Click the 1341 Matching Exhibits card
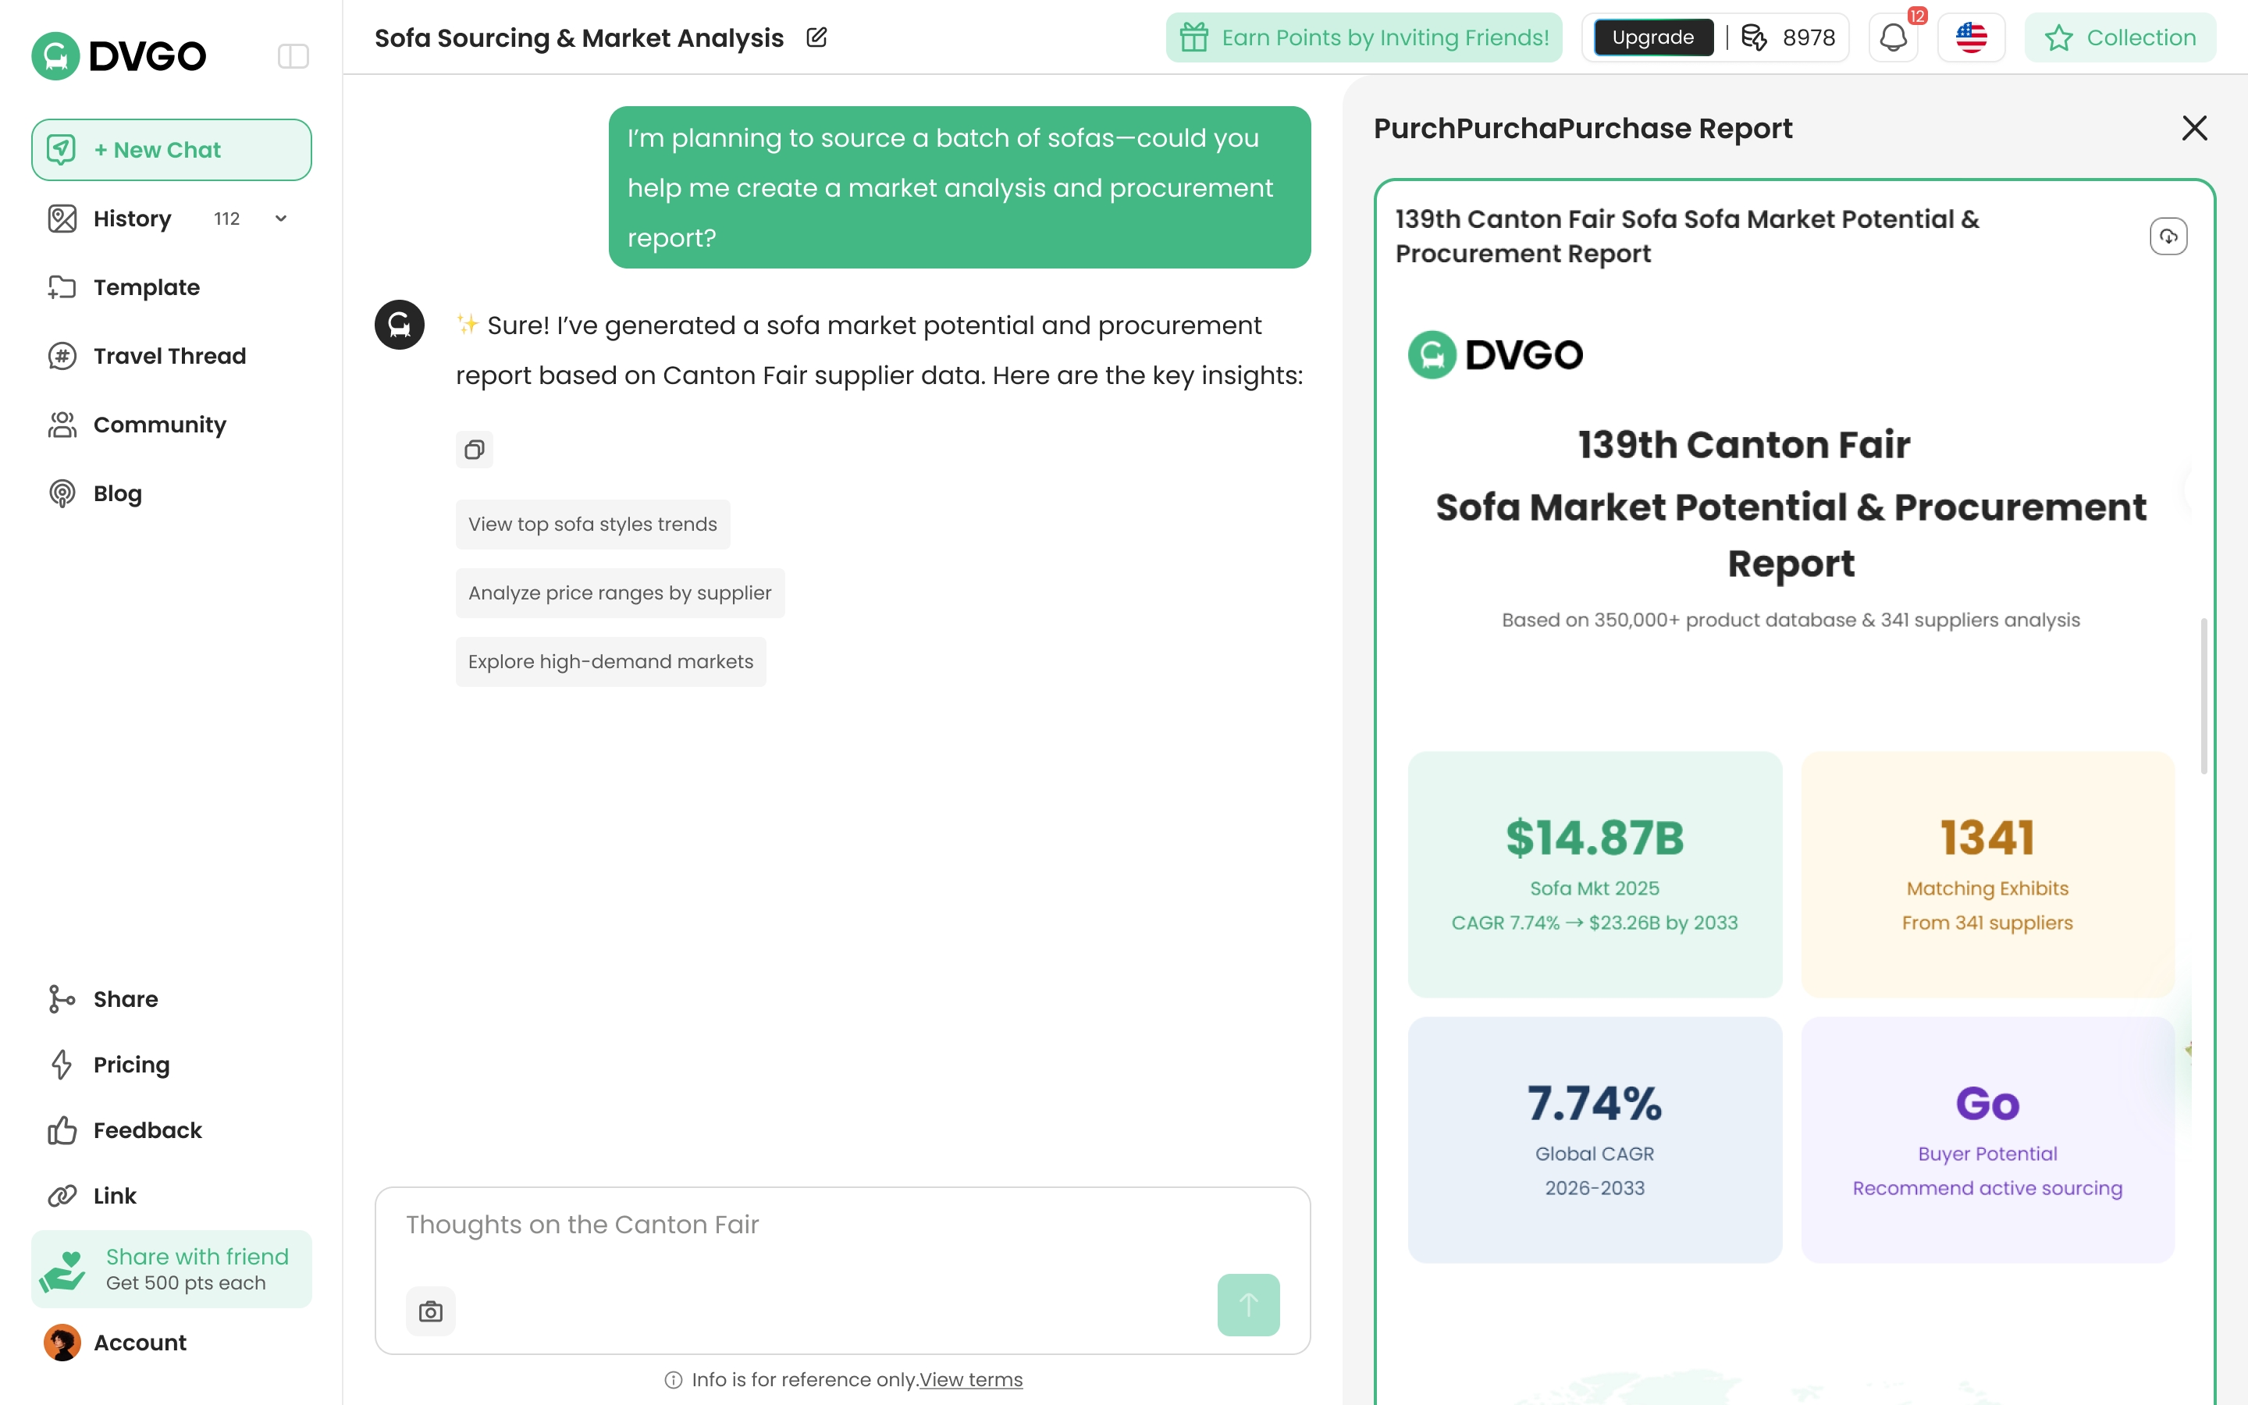The image size is (2248, 1405). [1987, 874]
